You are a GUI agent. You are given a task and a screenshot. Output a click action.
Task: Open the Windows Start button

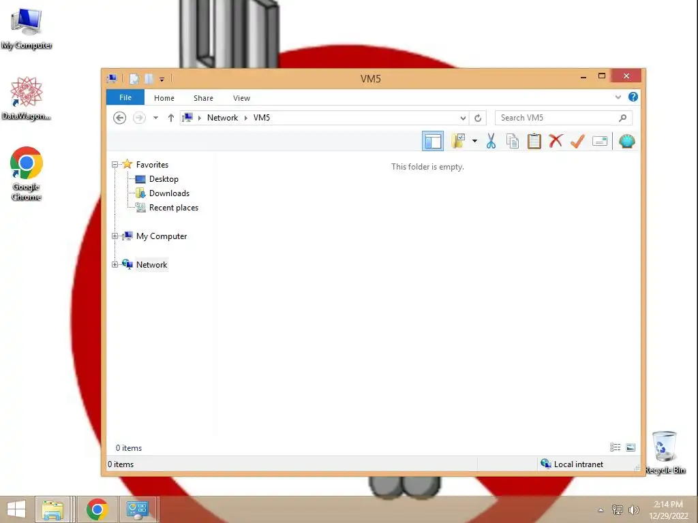pyautogui.click(x=16, y=509)
